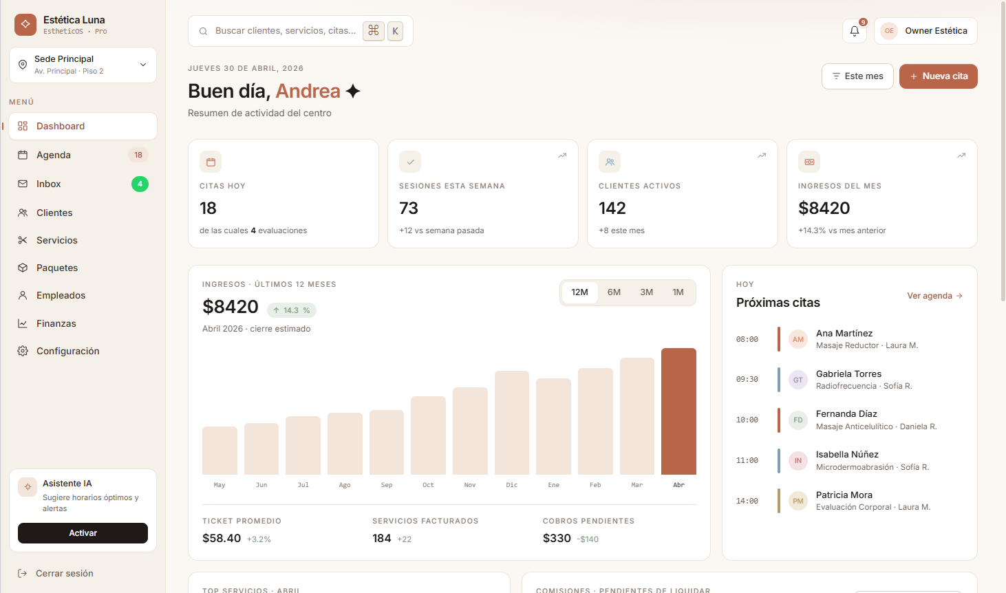Open the Este mes filter dropdown

point(857,76)
